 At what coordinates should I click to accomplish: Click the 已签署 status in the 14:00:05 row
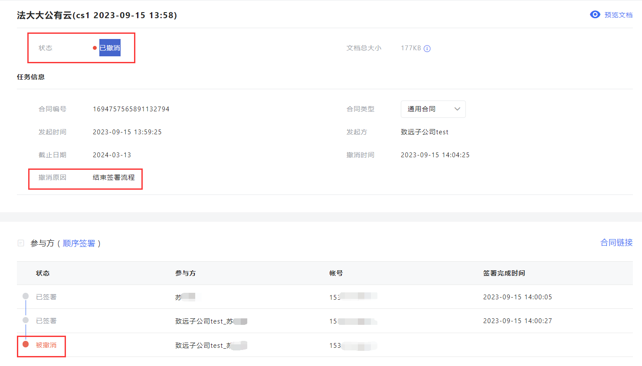click(x=46, y=297)
